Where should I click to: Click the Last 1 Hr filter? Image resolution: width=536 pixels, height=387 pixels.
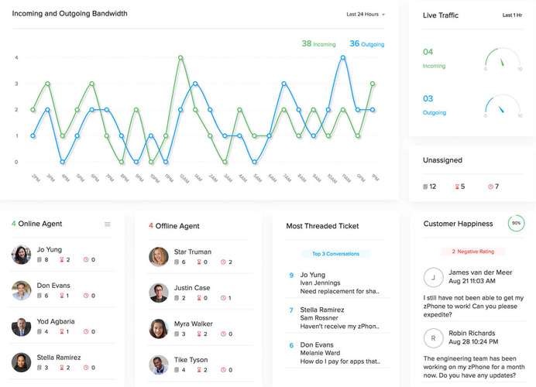[x=512, y=15]
